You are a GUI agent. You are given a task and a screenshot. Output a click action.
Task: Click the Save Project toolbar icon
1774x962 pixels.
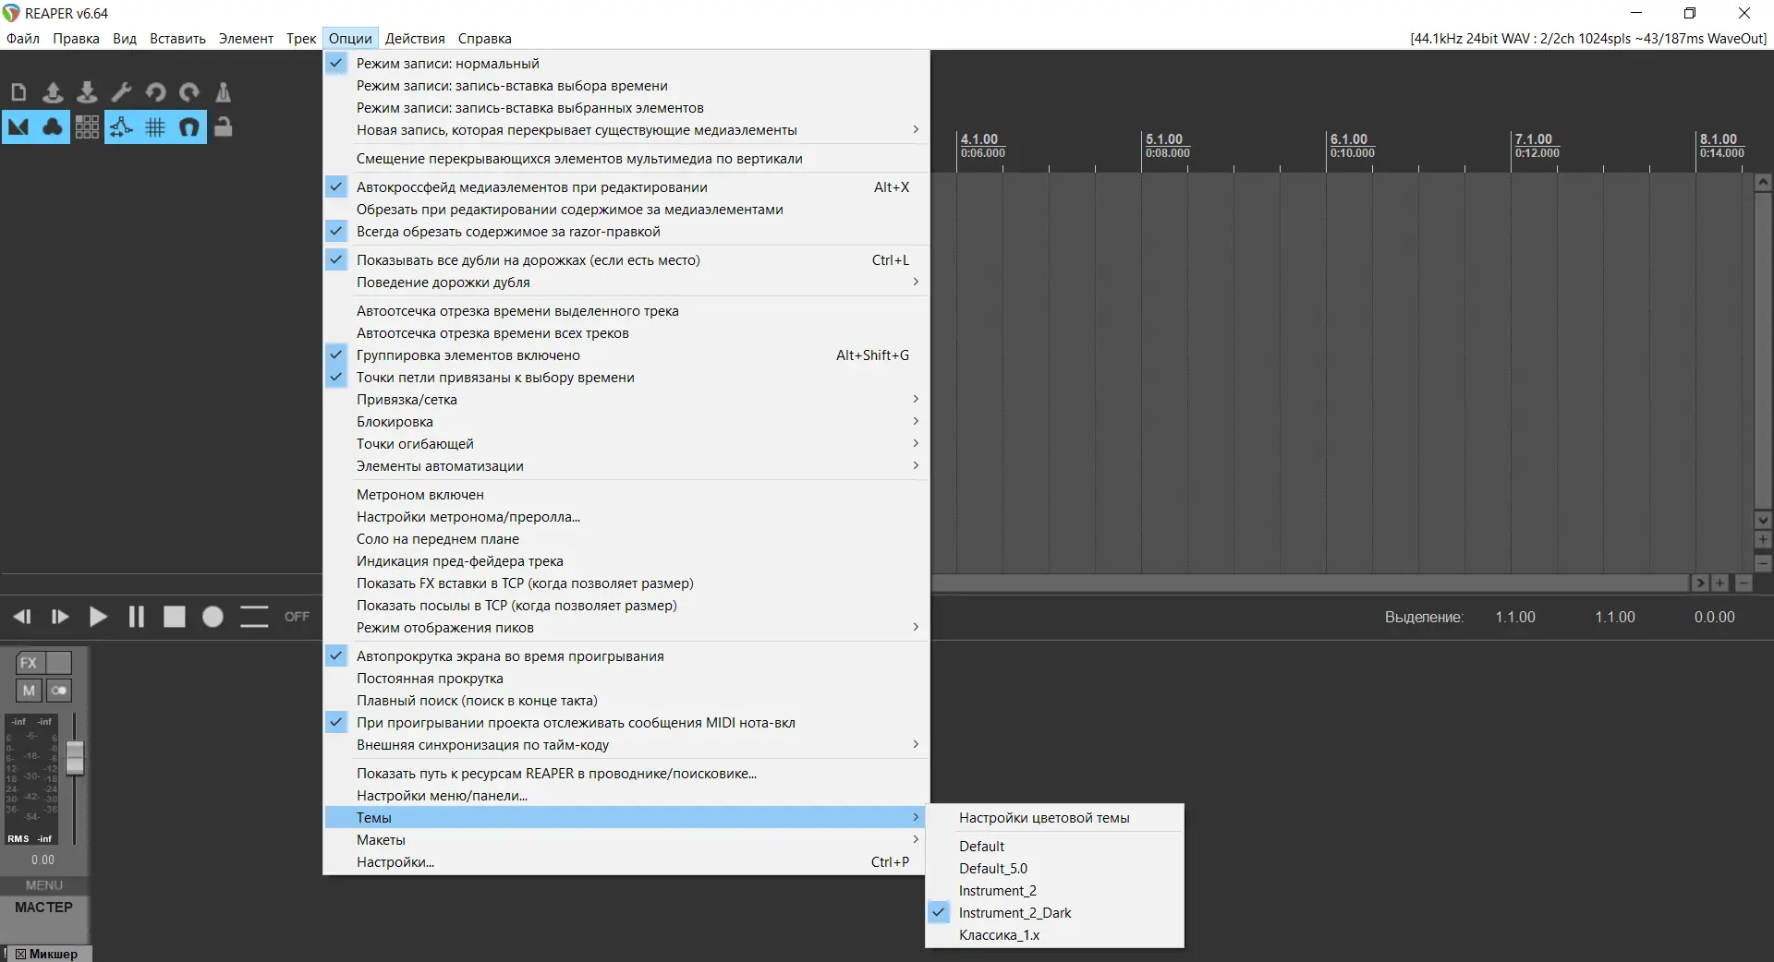pos(87,92)
